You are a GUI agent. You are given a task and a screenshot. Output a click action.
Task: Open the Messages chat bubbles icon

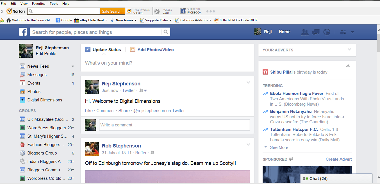[316, 32]
